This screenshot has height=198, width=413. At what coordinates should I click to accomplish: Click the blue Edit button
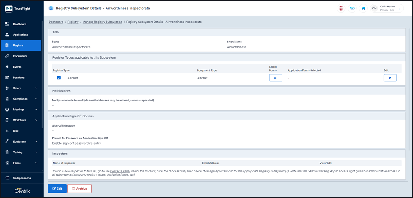click(57, 189)
